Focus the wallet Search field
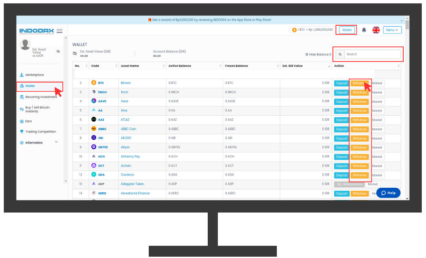 coord(372,54)
